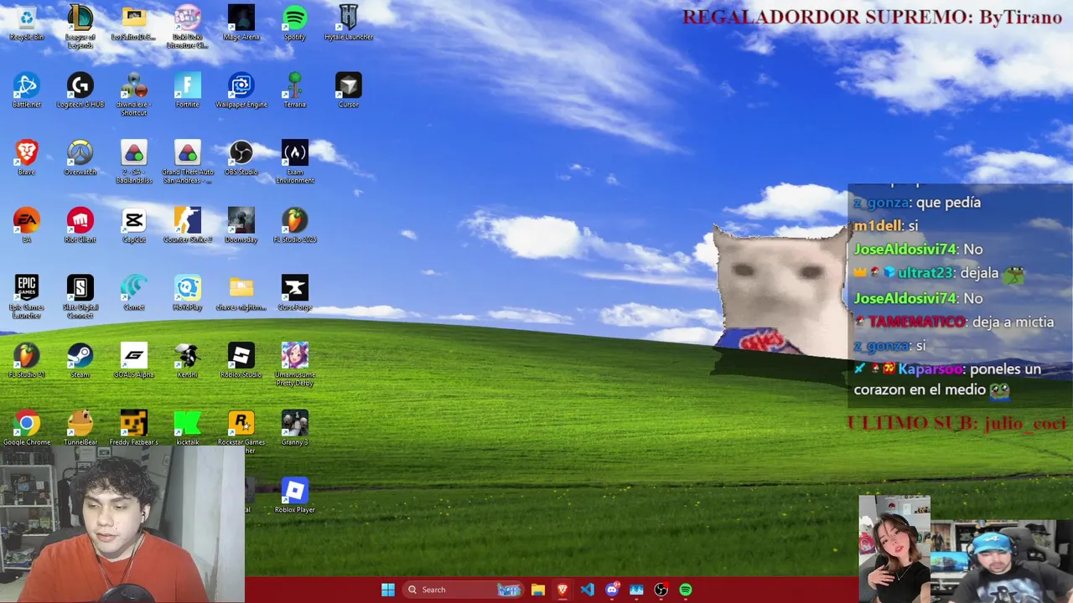
Task: Open the kicktalk desktop shortcut
Action: point(188,428)
